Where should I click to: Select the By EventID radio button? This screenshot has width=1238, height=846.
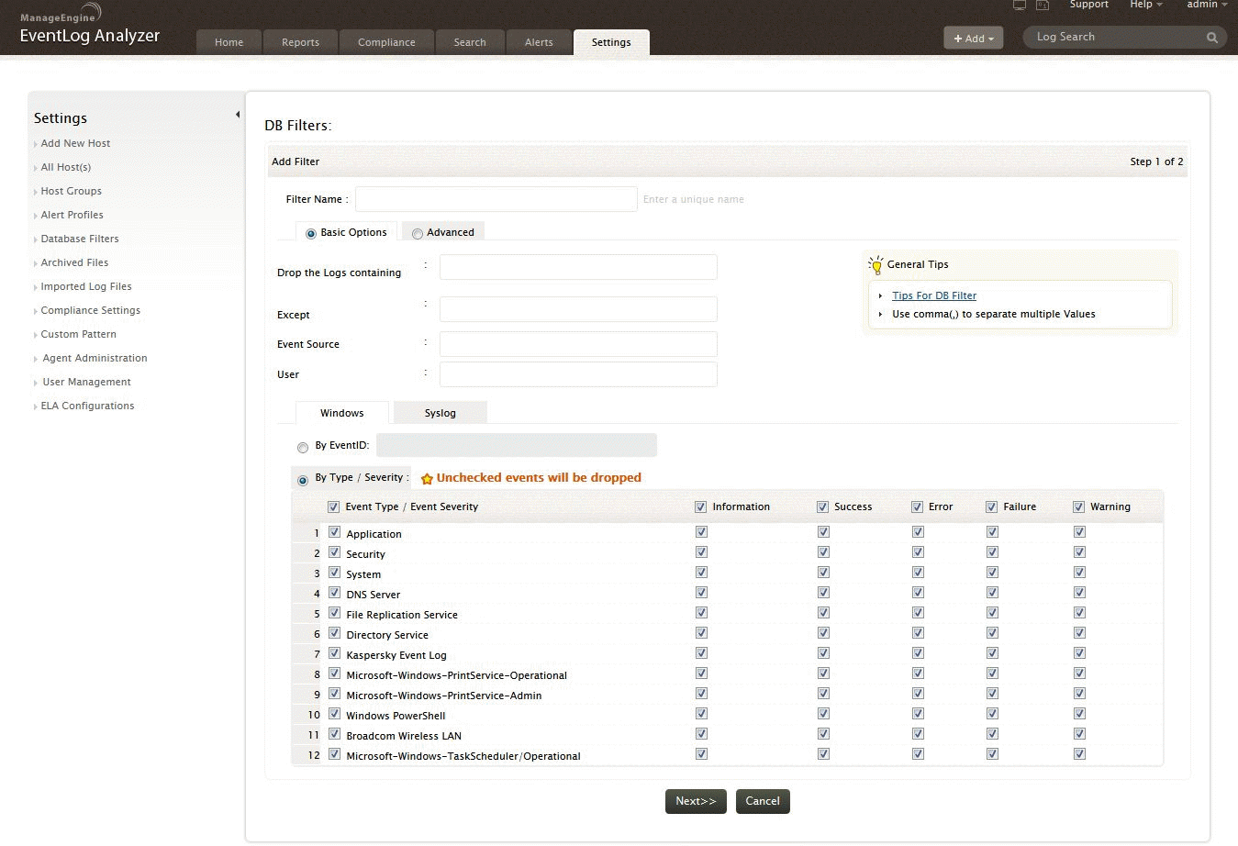pos(303,448)
